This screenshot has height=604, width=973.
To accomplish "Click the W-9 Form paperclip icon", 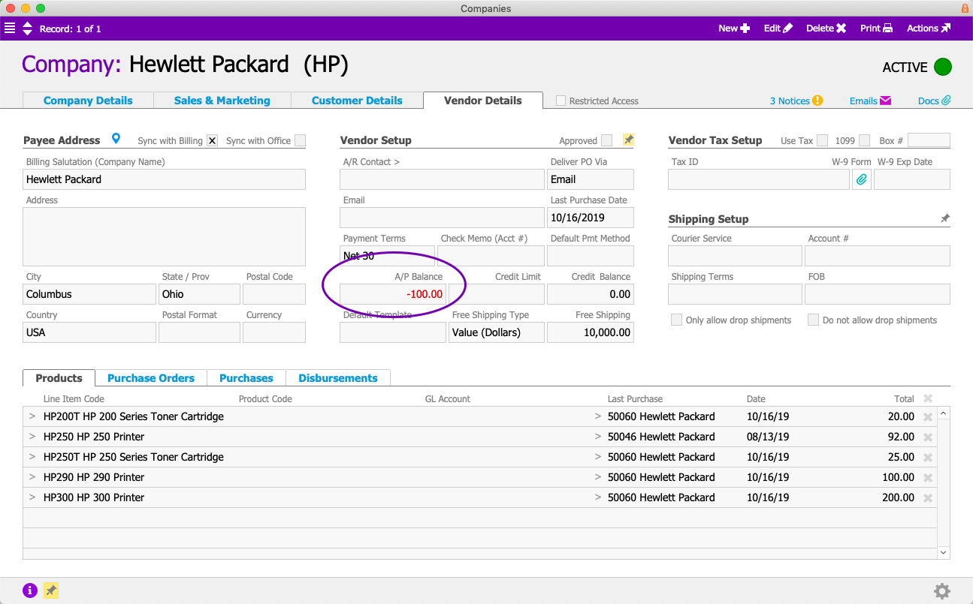I will click(x=862, y=179).
